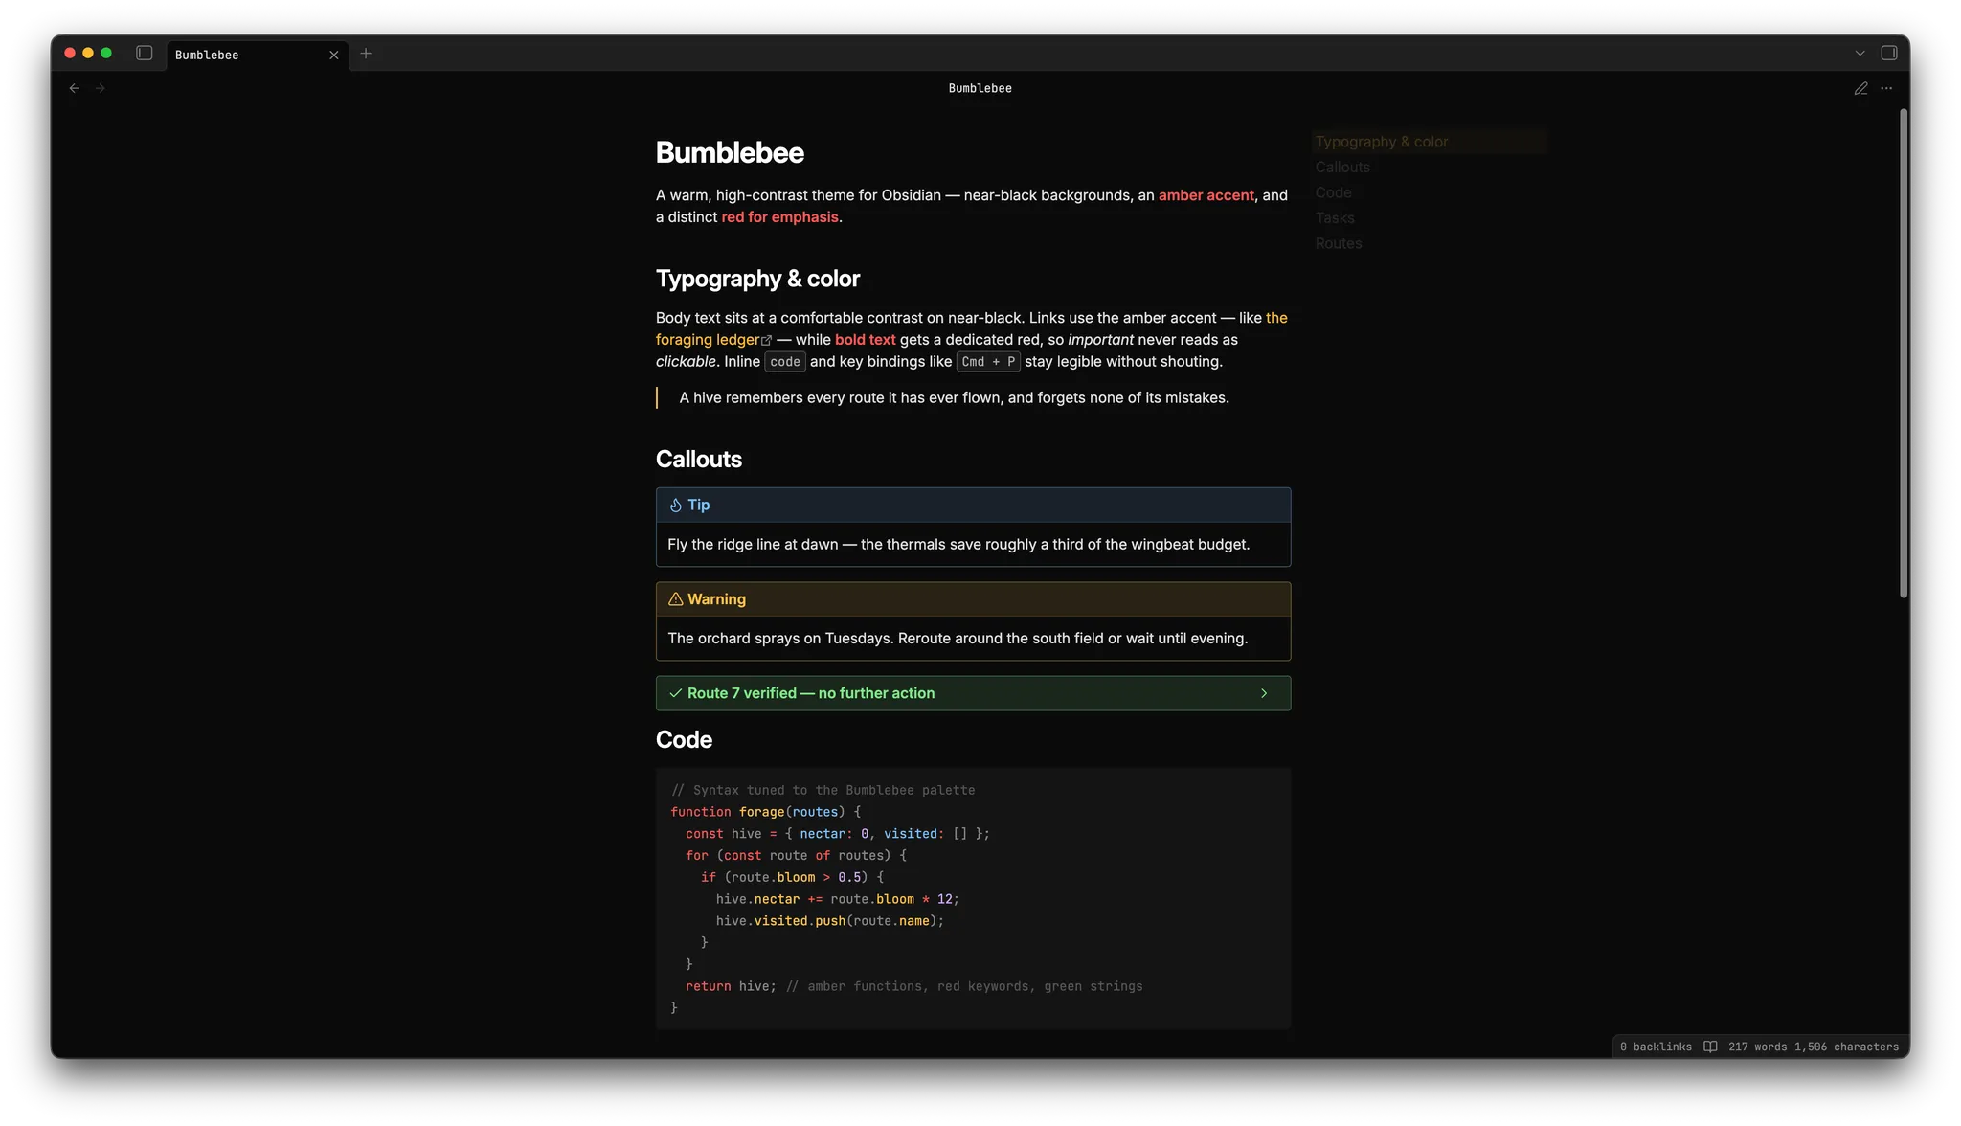1961x1126 pixels.
Task: Jump to Tasks in outline
Action: click(1335, 218)
